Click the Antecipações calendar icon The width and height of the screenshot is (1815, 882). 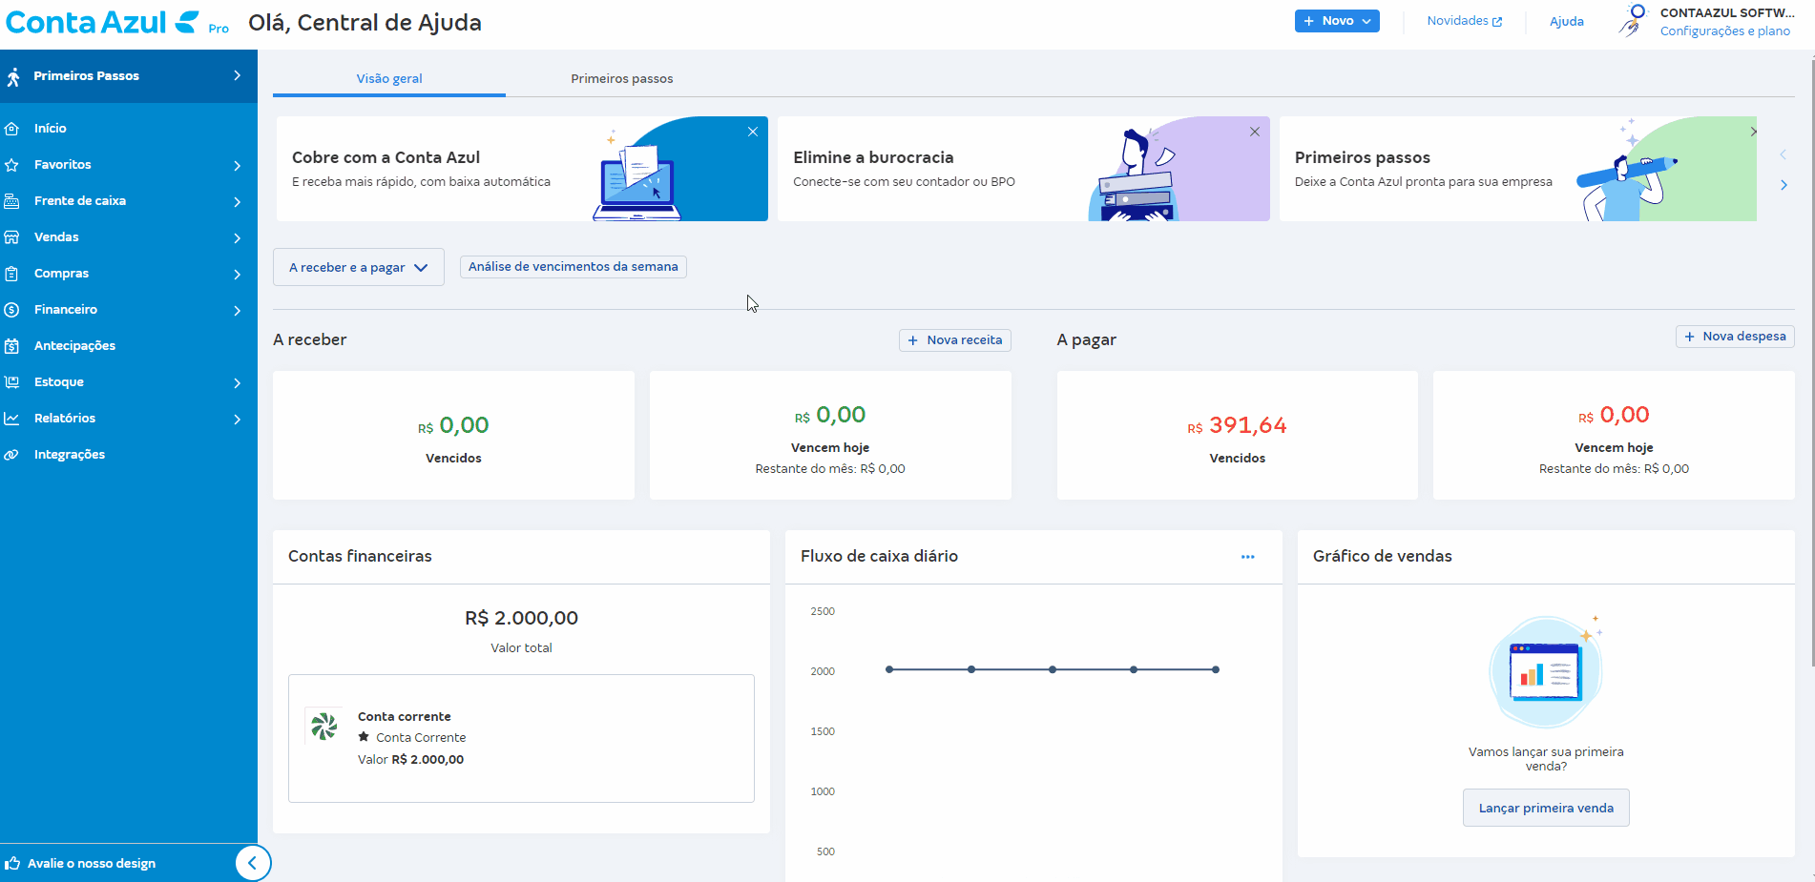[12, 346]
